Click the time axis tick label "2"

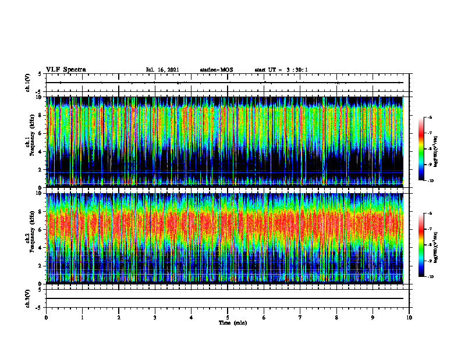(119, 318)
